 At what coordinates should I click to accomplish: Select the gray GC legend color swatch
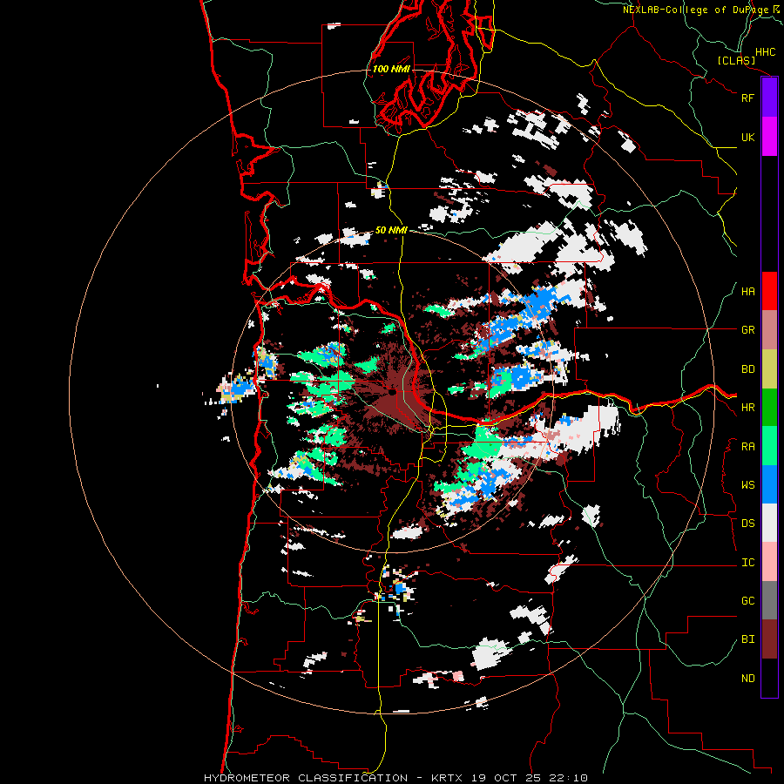point(769,600)
